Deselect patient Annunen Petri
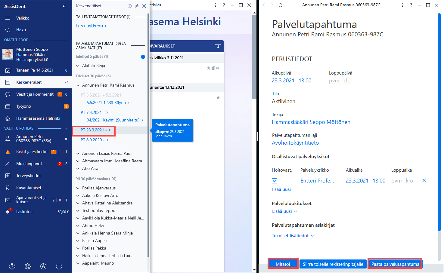Screen dimensions: 444x273 click(66, 139)
